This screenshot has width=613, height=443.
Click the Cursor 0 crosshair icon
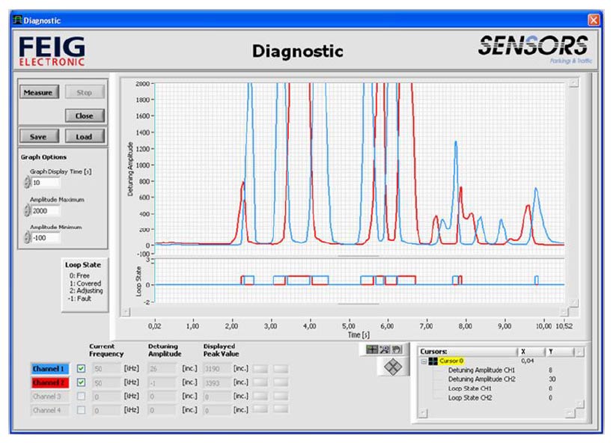[433, 361]
